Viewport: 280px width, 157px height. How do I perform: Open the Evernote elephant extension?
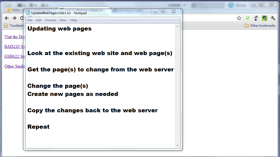264,18
